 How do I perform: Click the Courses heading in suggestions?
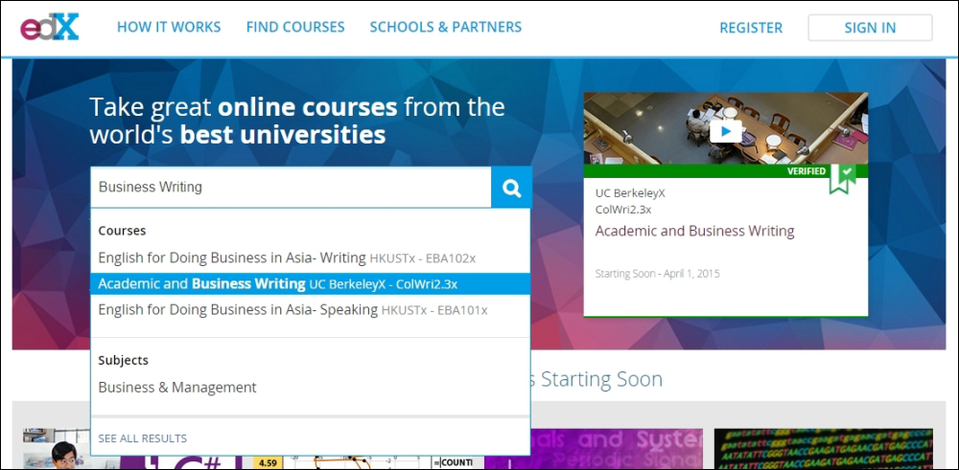pos(123,231)
